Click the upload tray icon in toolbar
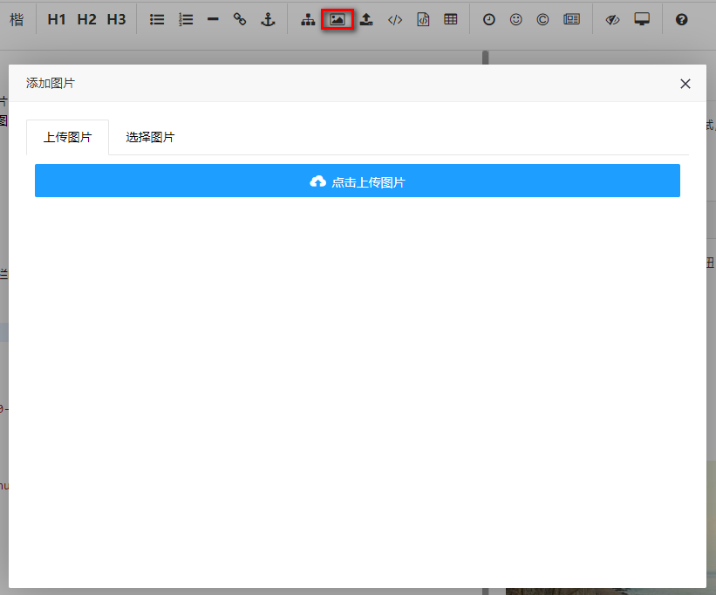Image resolution: width=716 pixels, height=595 pixels. (x=366, y=19)
